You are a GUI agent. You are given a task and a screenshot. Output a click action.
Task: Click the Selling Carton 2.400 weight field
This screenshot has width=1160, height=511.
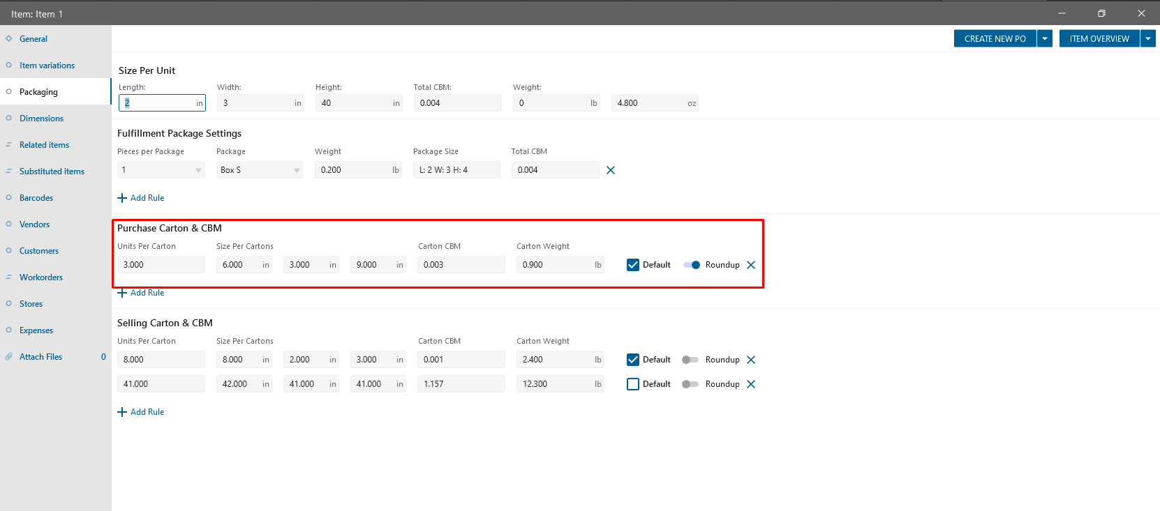pyautogui.click(x=560, y=360)
